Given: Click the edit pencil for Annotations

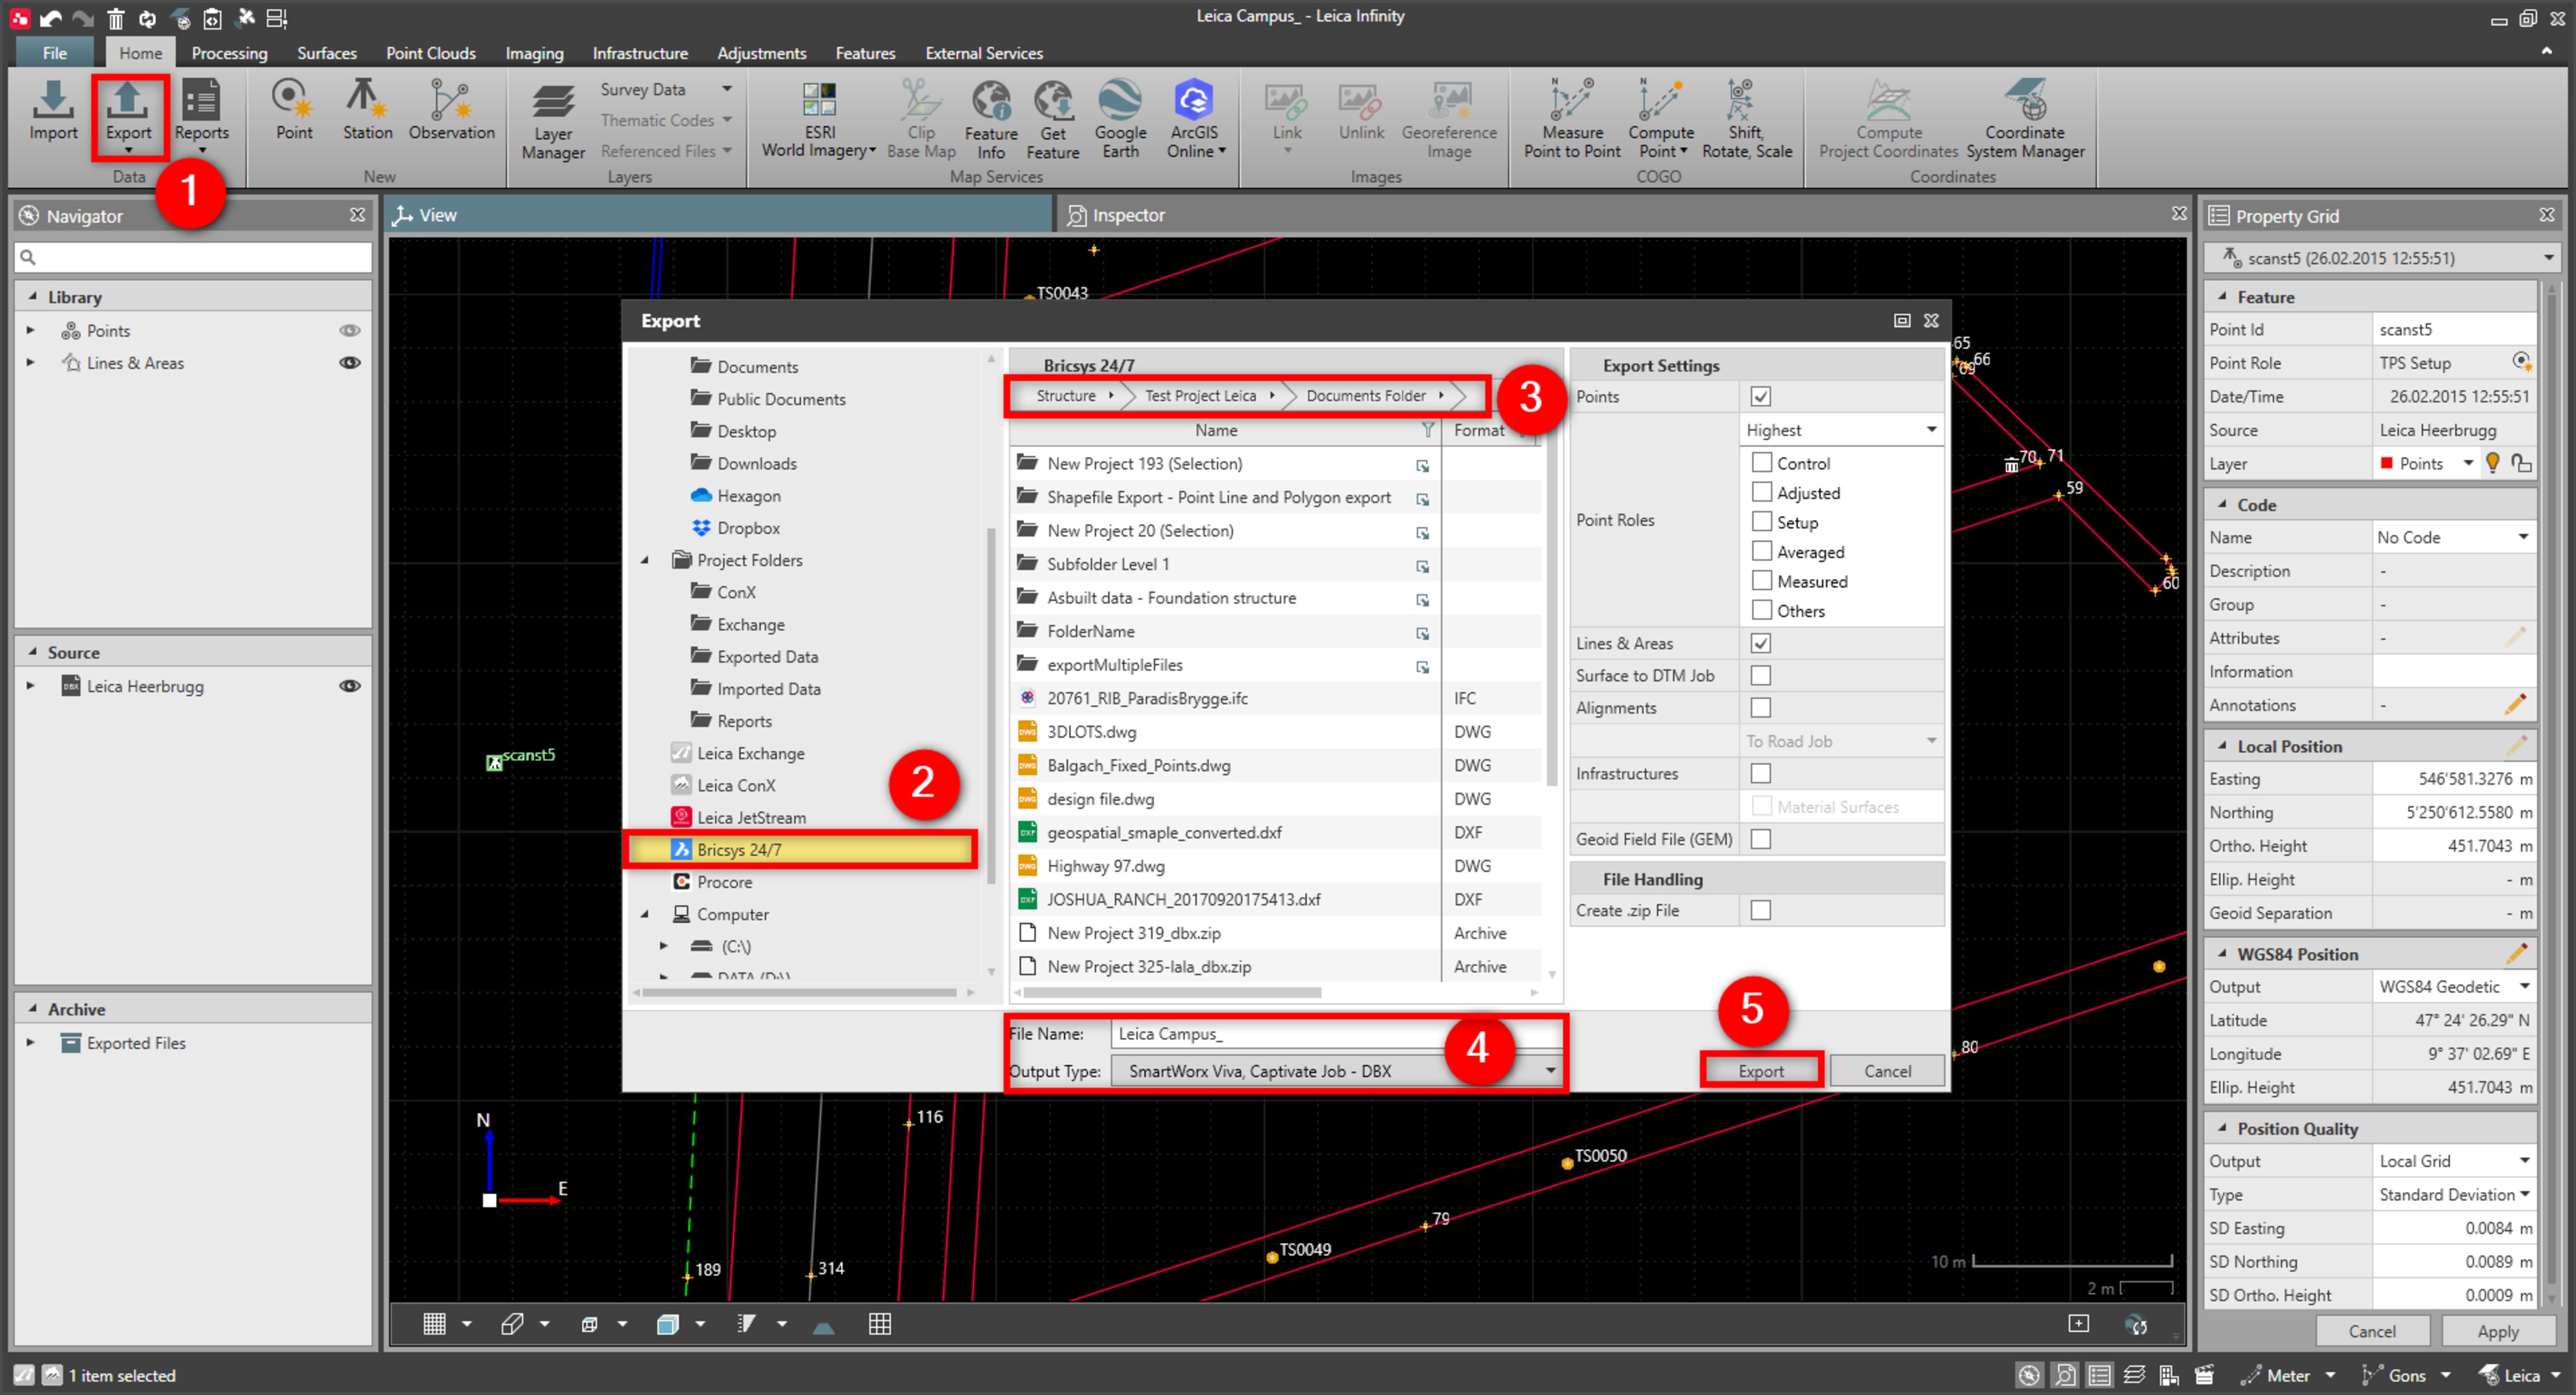Looking at the screenshot, I should [2515, 705].
